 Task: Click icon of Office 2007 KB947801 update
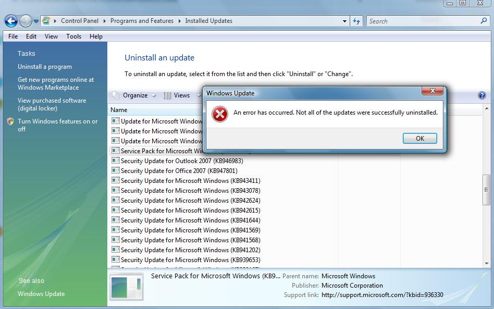pos(116,170)
